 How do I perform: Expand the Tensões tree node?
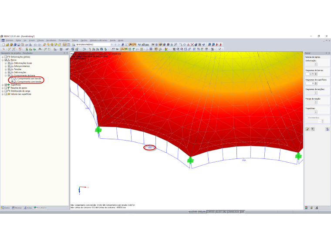click(x=6, y=69)
